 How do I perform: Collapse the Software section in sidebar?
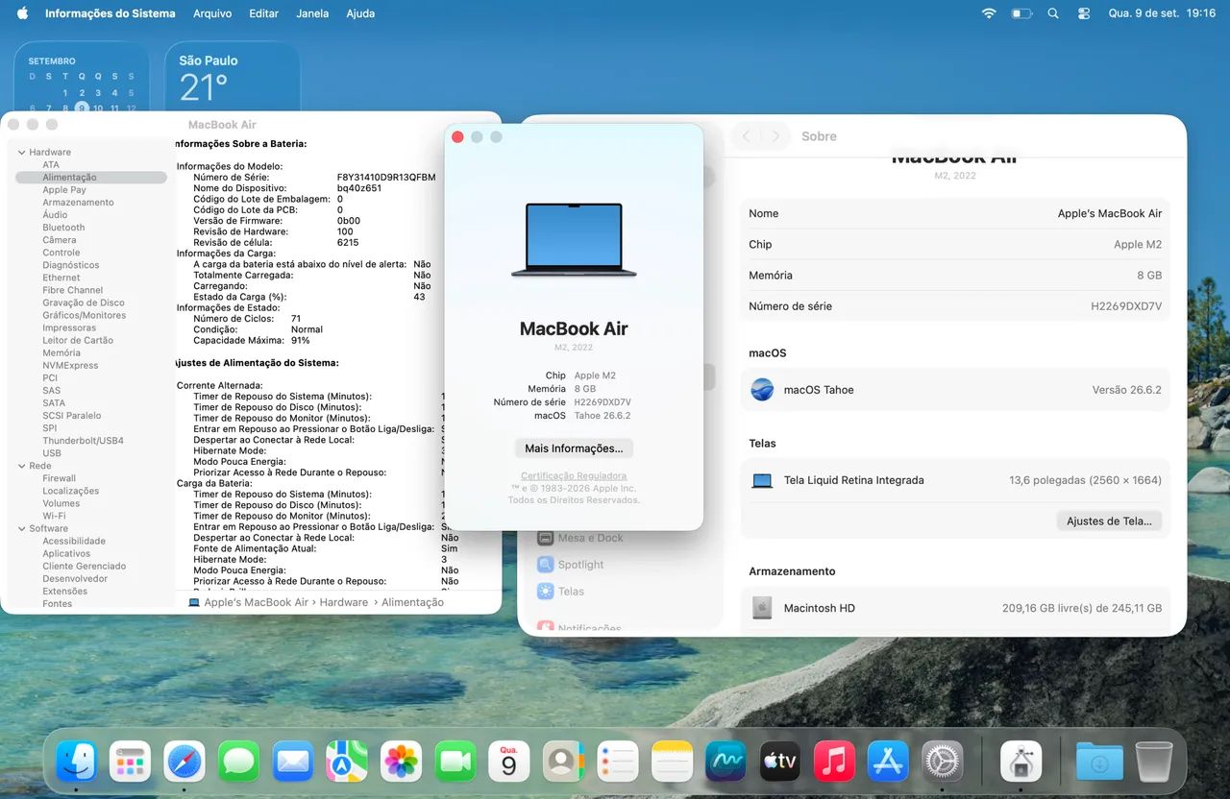[x=21, y=528]
